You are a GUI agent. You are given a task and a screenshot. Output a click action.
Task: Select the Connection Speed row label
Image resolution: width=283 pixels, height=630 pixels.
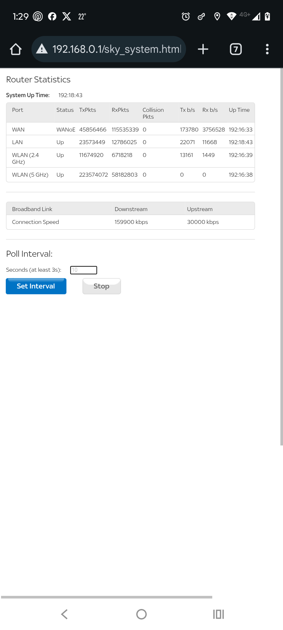35,222
